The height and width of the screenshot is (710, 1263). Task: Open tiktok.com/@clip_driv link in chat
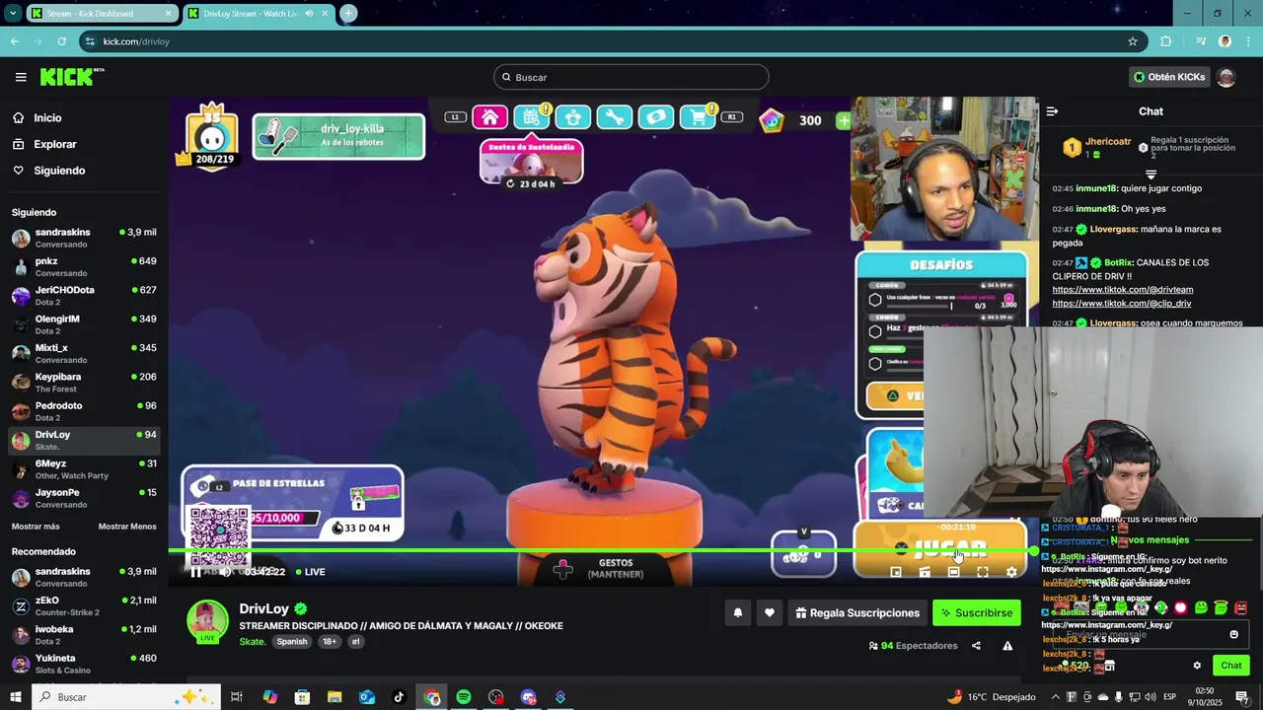1122,304
